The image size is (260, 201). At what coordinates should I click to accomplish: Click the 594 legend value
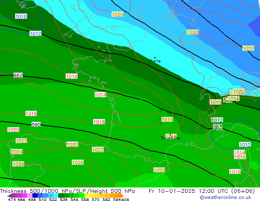tap(117, 199)
